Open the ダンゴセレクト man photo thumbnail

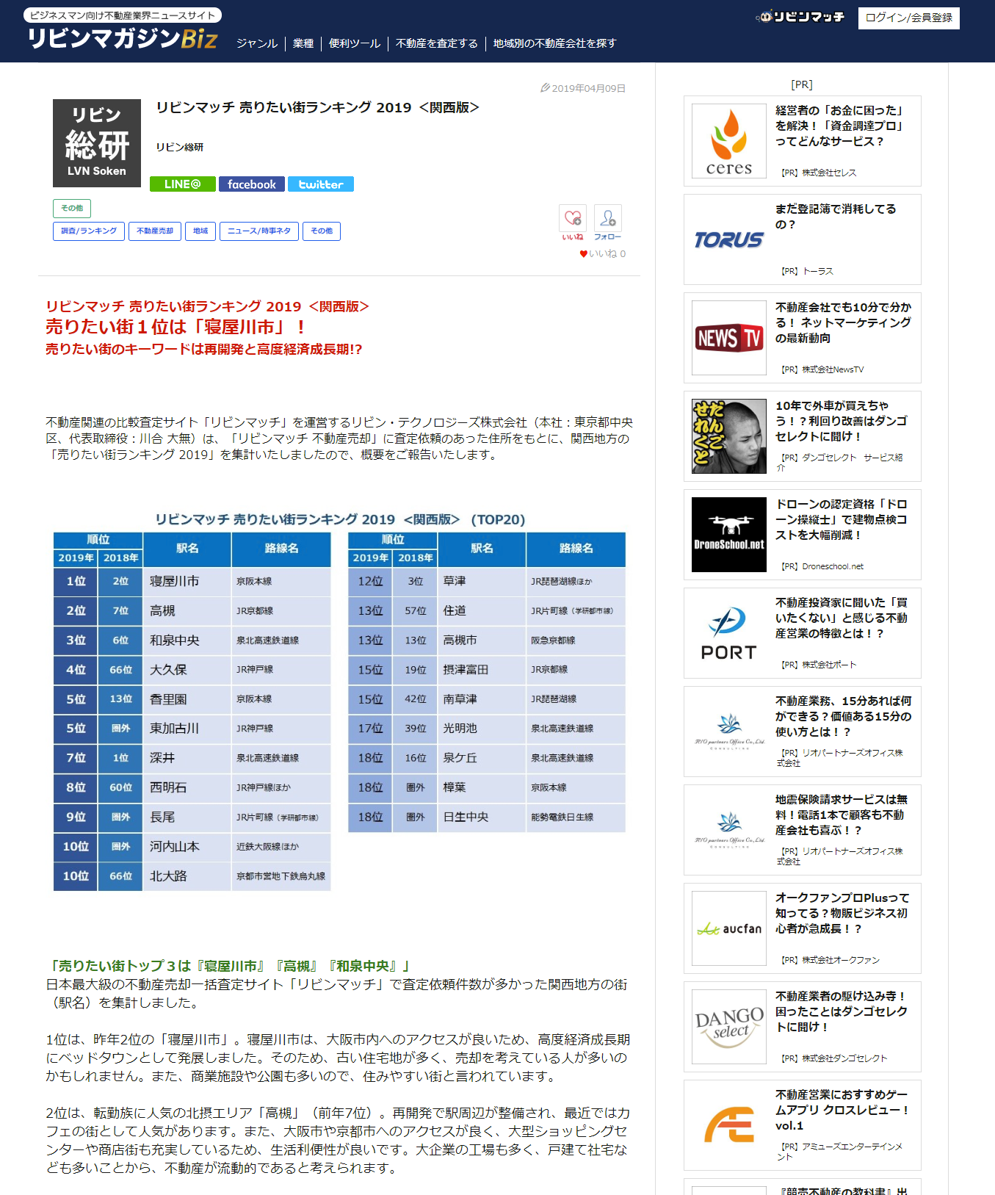[729, 436]
